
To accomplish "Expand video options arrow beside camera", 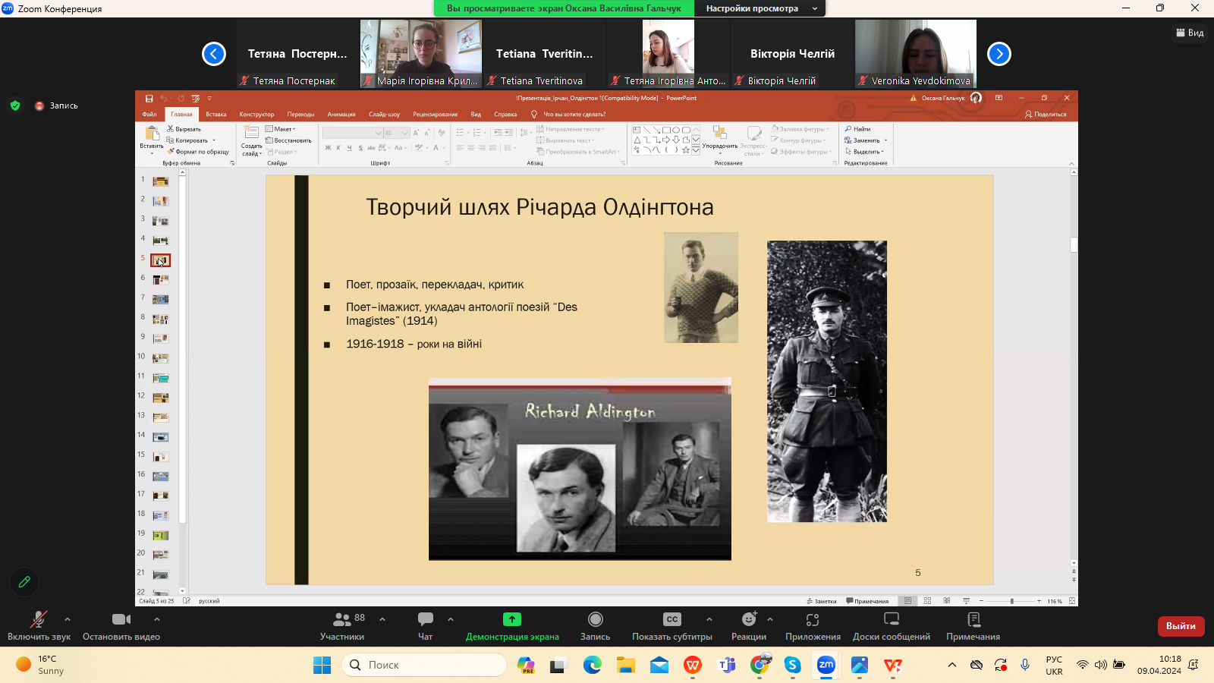I will coord(157,619).
